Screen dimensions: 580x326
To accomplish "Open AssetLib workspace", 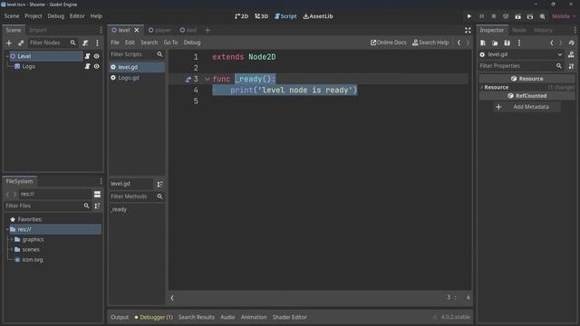I will click(x=318, y=16).
